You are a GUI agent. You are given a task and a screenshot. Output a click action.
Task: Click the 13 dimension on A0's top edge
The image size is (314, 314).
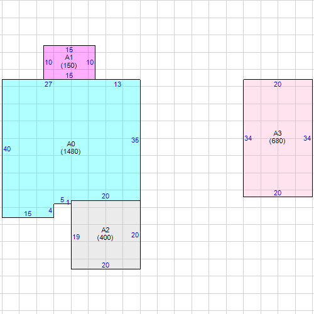(x=117, y=84)
